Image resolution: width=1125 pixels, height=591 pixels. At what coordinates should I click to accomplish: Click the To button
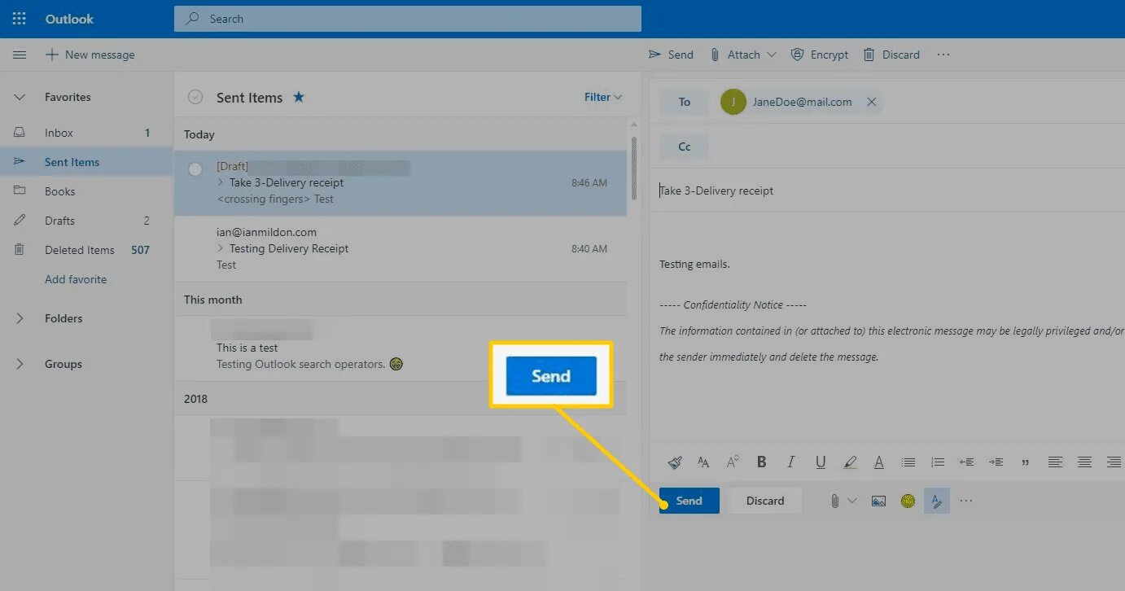pos(684,102)
